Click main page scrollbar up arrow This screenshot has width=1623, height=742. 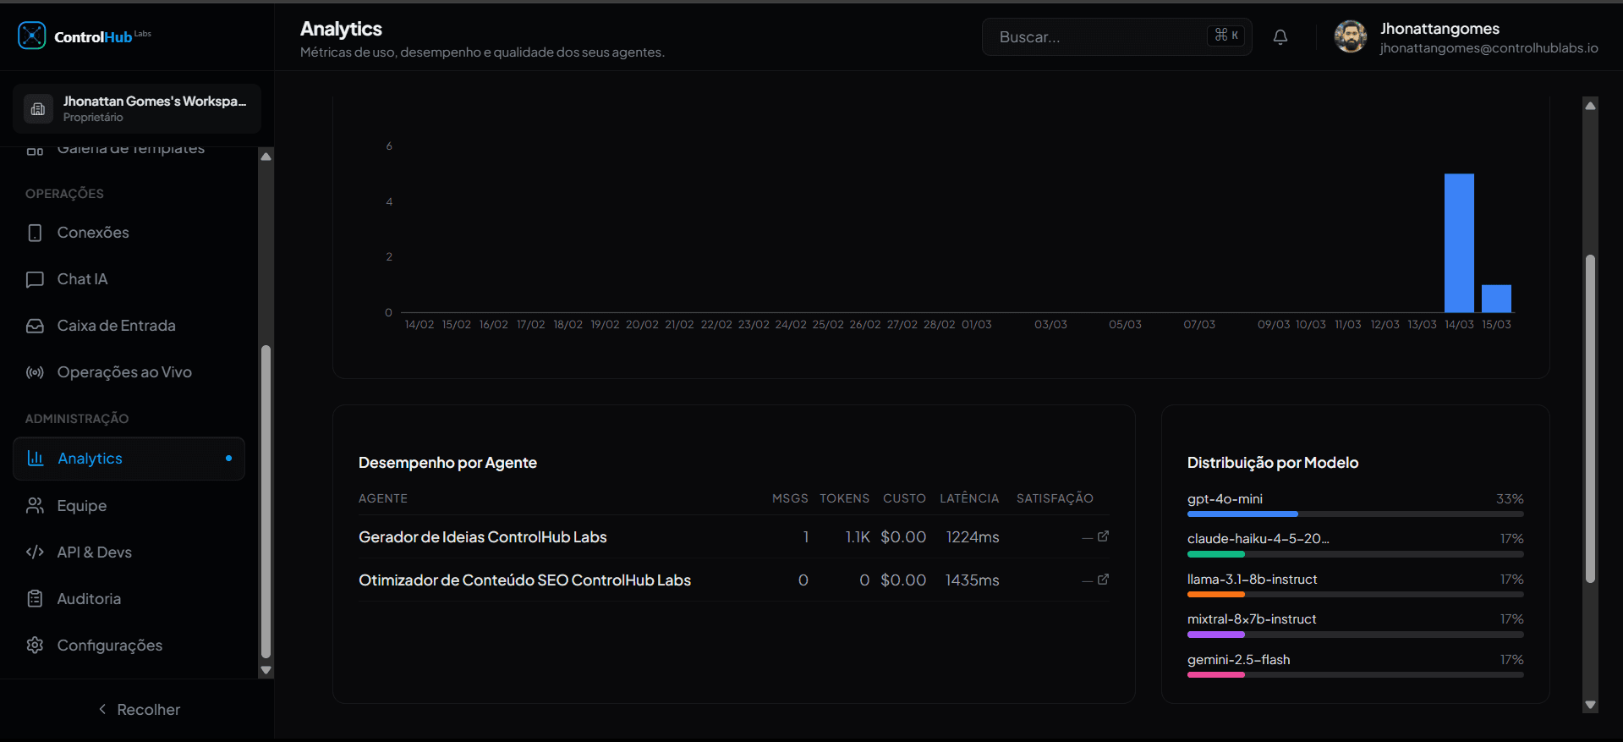click(x=1590, y=105)
